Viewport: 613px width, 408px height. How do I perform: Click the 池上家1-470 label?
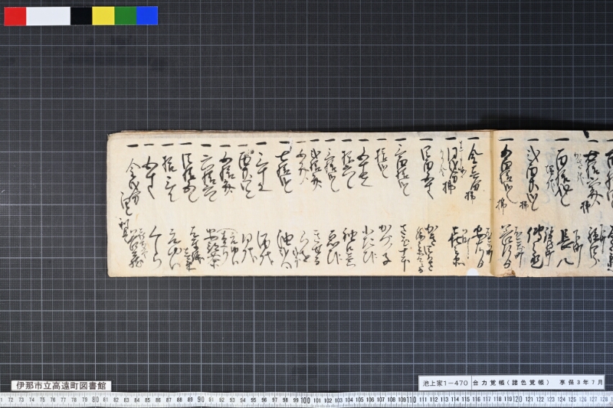pyautogui.click(x=445, y=383)
